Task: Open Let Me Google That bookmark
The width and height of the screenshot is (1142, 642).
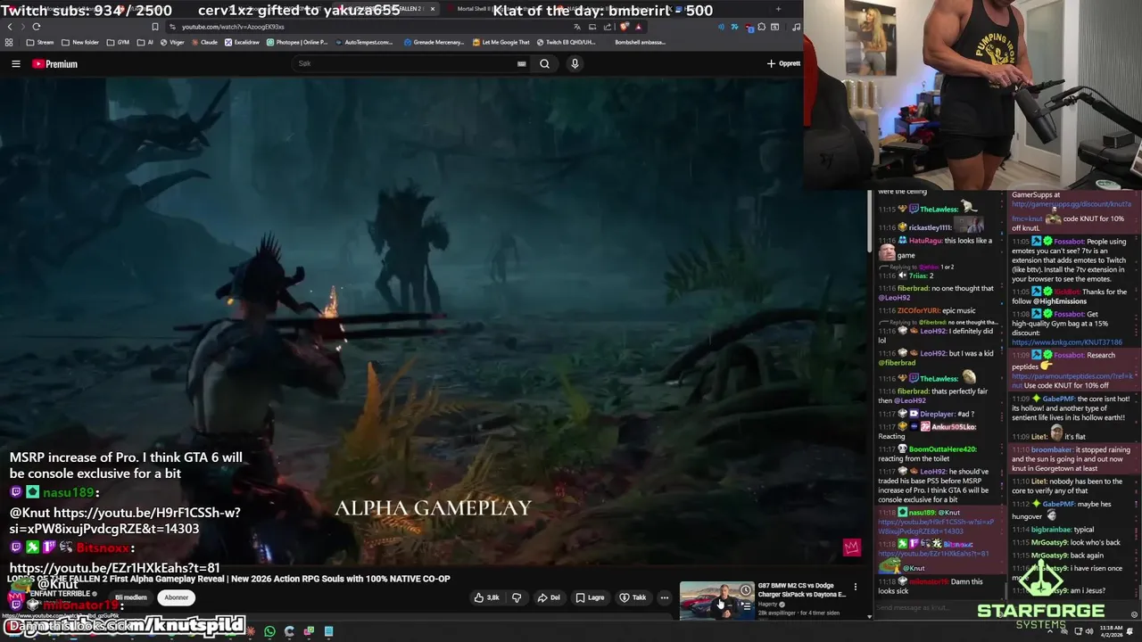Action: (501, 42)
